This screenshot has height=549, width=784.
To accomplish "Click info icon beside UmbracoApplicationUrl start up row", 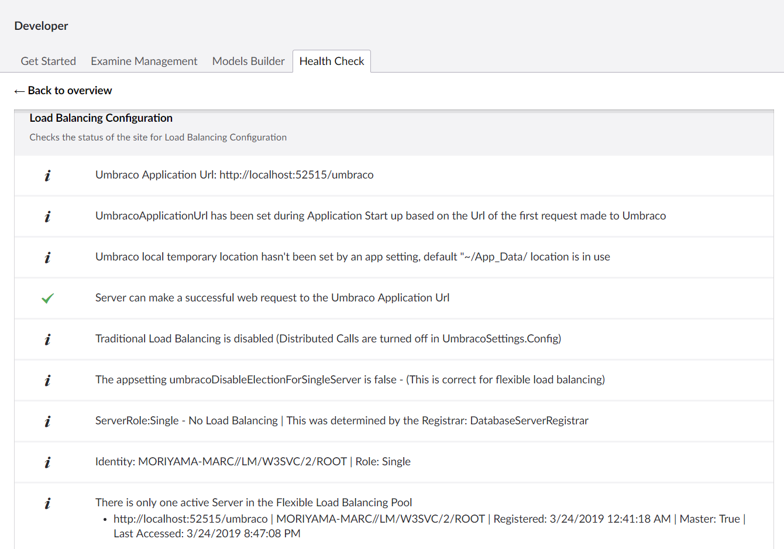I will [x=47, y=216].
